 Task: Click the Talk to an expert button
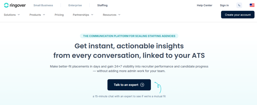(129, 85)
